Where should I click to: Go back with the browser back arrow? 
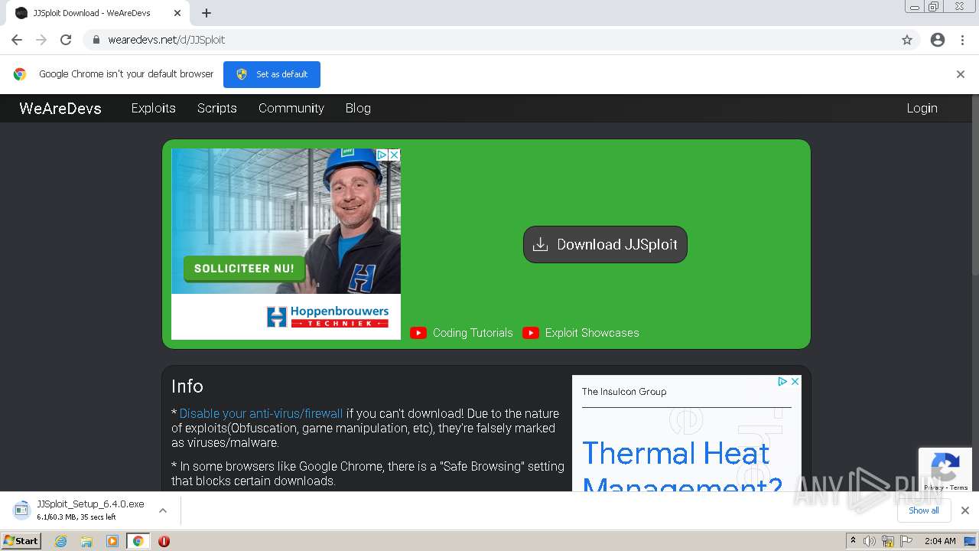17,40
